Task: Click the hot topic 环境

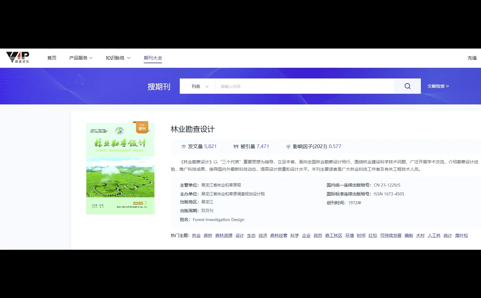Action: pos(349,235)
